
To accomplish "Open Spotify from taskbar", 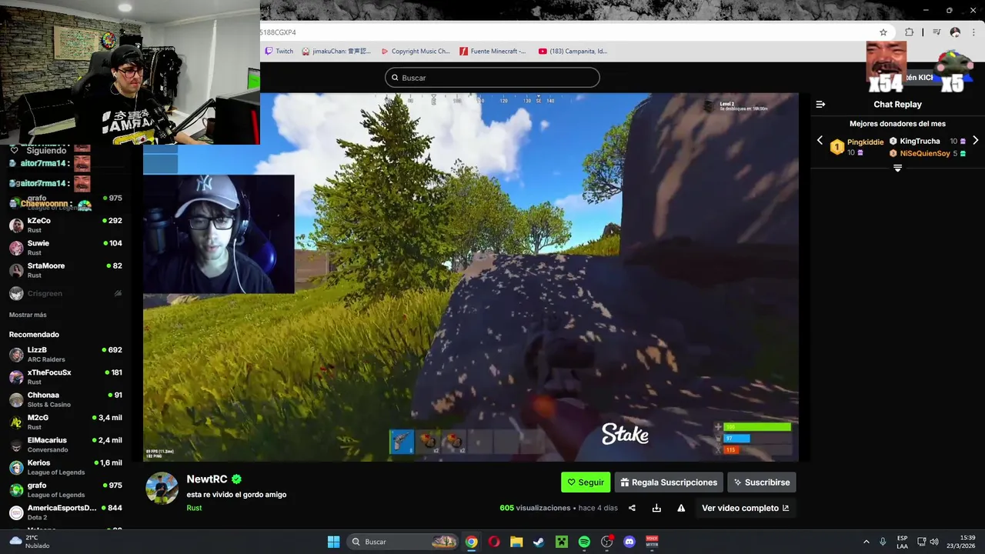I will point(584,542).
